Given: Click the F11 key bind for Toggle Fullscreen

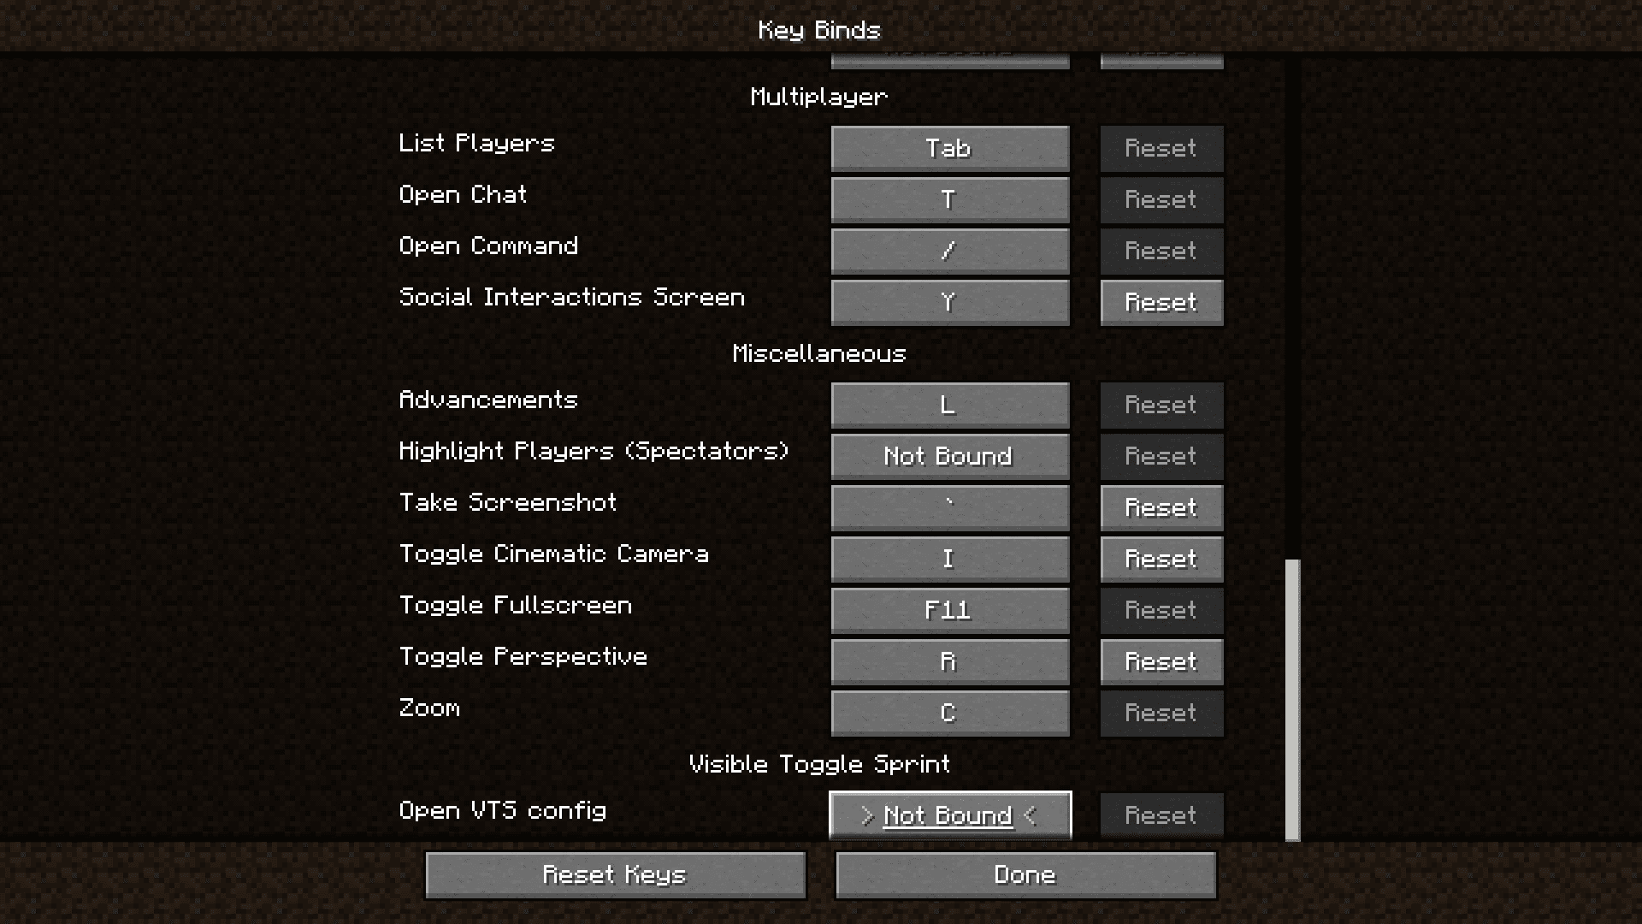Looking at the screenshot, I should point(949,609).
